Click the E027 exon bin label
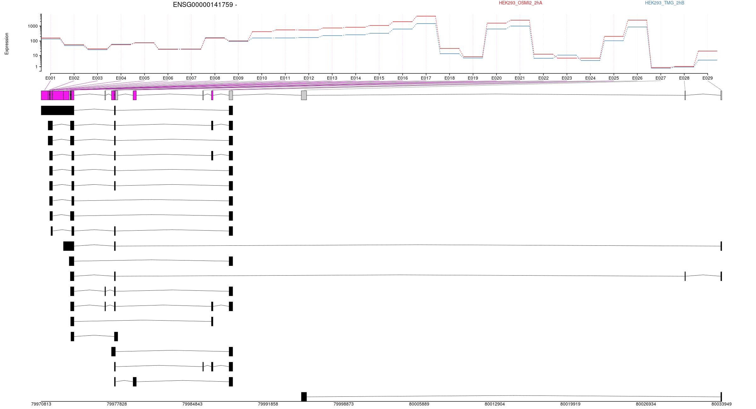 [661, 78]
